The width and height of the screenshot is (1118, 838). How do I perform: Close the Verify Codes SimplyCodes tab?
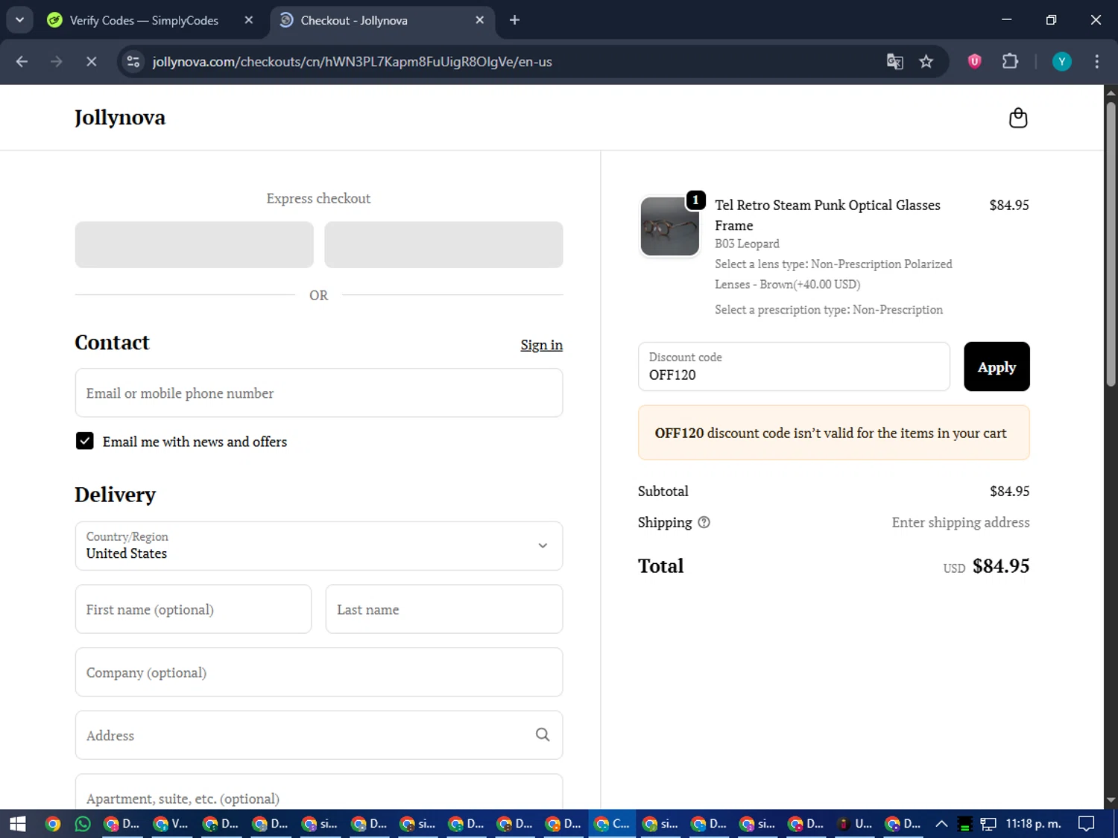tap(249, 20)
